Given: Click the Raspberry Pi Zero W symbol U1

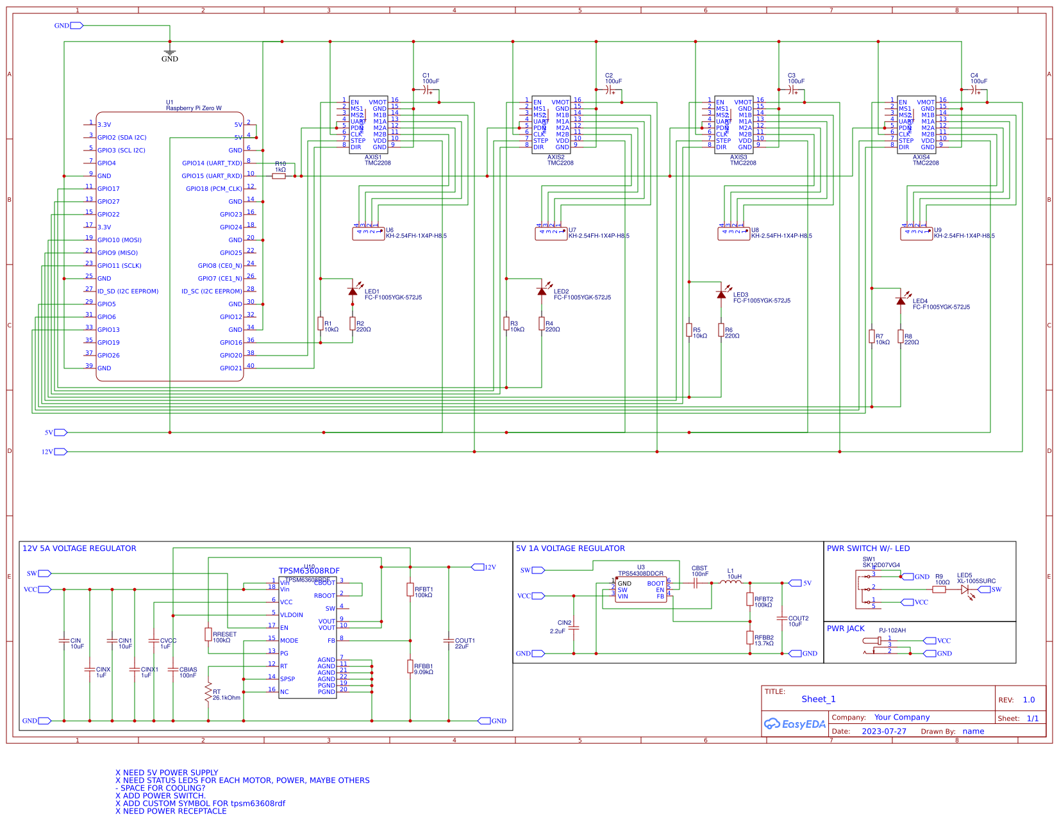Looking at the screenshot, I should (x=170, y=243).
